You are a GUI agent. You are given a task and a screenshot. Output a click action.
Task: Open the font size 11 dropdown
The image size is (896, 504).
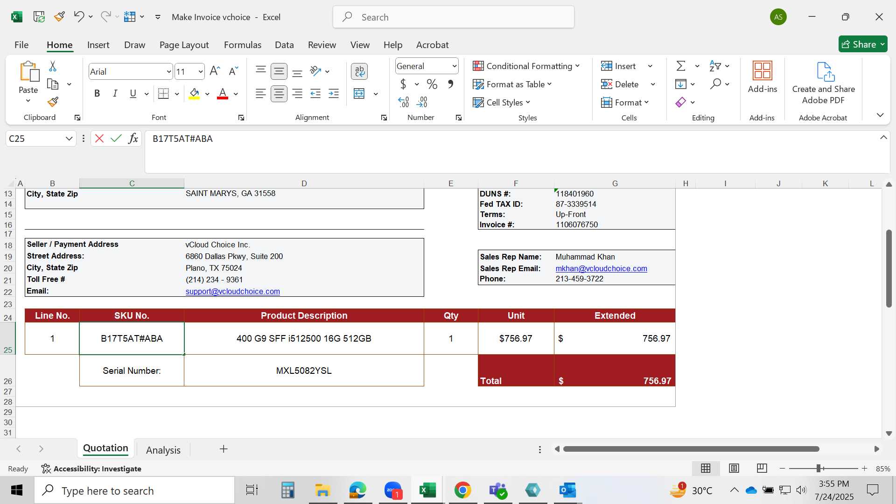(x=201, y=72)
